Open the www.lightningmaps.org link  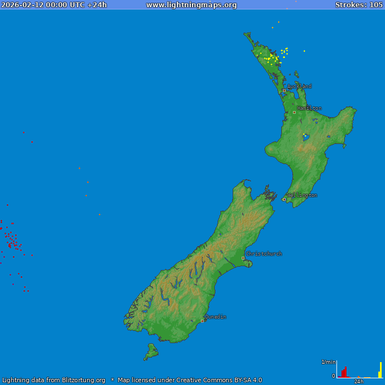[191, 5]
